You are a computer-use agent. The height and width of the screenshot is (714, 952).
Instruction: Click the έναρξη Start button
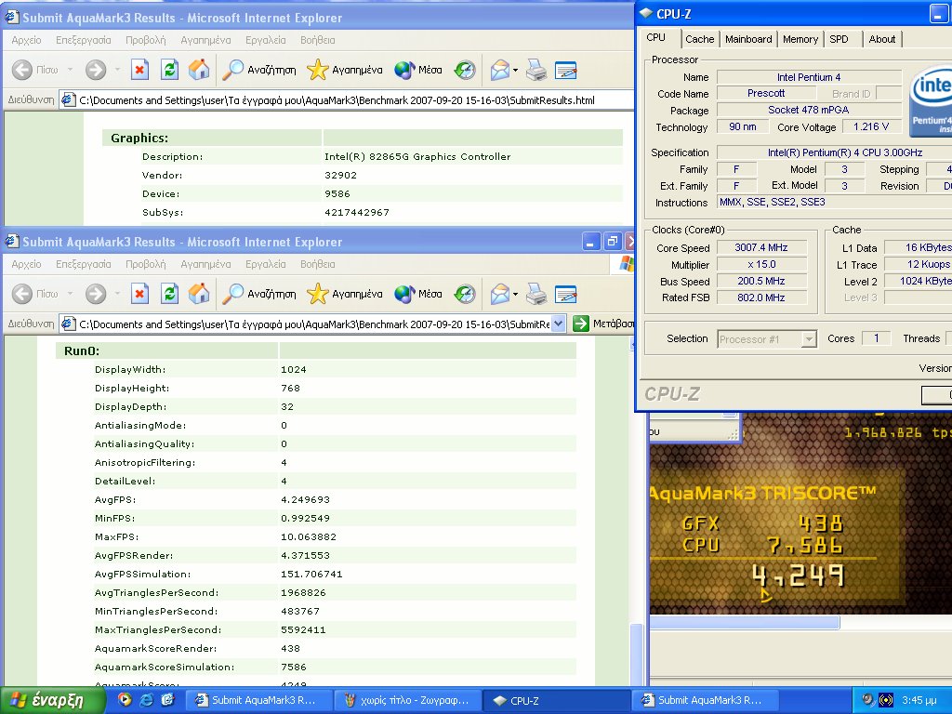(x=51, y=700)
